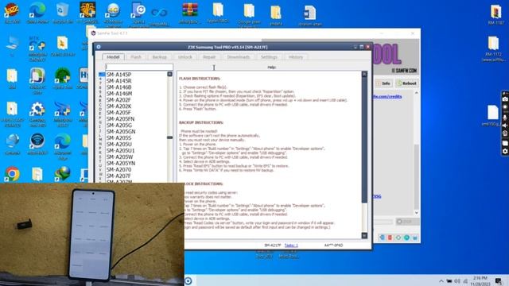Click Reboot button in SamFw Tool
This screenshot has width=509, height=286.
pyautogui.click(x=406, y=83)
